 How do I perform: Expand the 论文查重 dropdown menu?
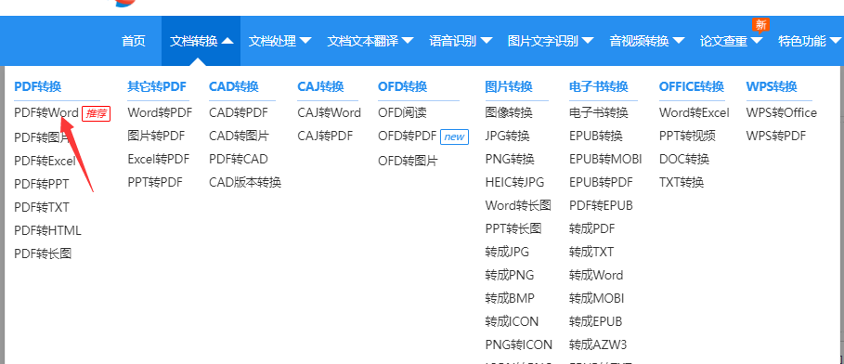(x=732, y=41)
